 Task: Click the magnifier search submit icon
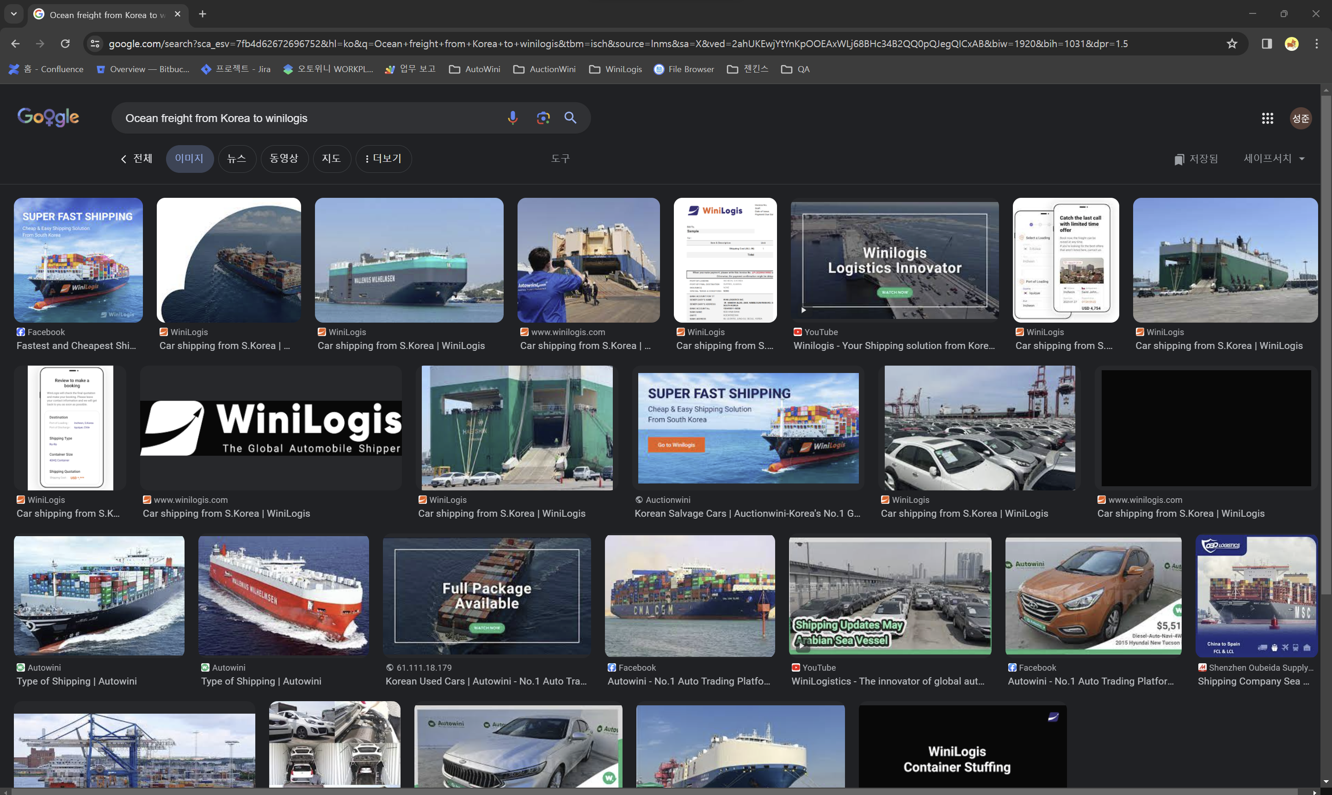(x=570, y=118)
